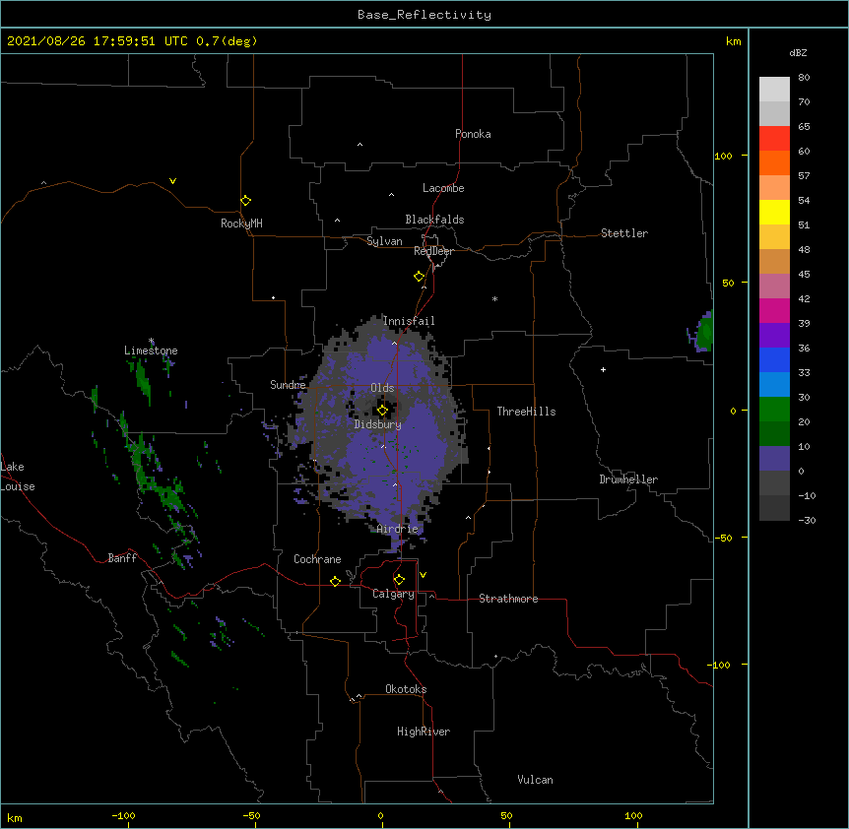Screen dimensions: 849x829
Task: Click the radar site diamond between Olds and Didsbury
Action: tap(382, 411)
